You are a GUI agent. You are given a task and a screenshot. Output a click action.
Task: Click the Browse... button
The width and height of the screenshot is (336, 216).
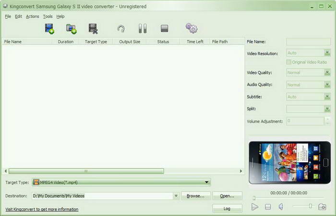click(x=196, y=196)
